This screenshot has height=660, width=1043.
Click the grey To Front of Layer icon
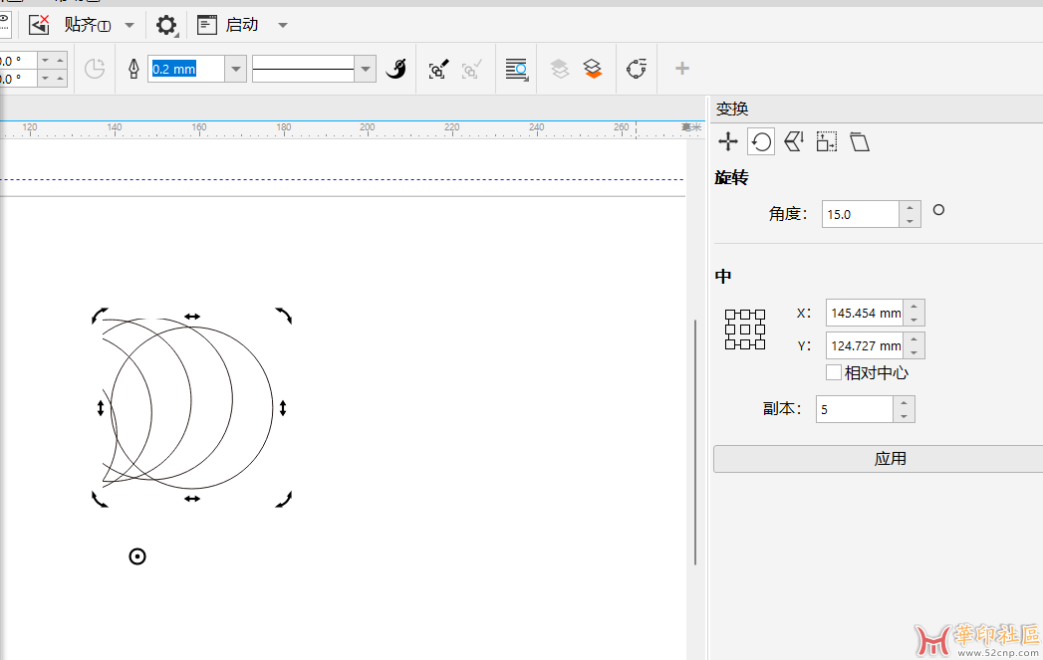(560, 69)
